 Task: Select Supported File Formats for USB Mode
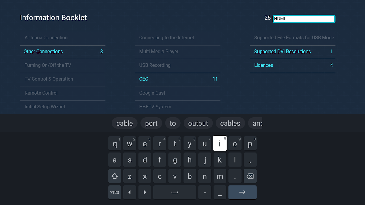pyautogui.click(x=293, y=38)
